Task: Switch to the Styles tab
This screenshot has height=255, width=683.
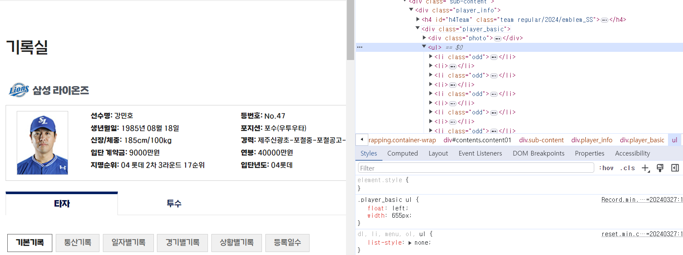Action: pyautogui.click(x=369, y=153)
